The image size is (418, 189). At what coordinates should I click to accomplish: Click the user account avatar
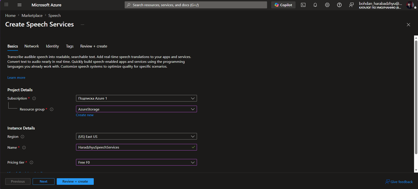click(410, 5)
